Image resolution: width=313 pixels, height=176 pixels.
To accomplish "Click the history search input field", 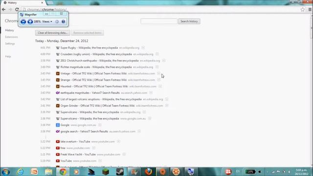I will click(x=158, y=22).
